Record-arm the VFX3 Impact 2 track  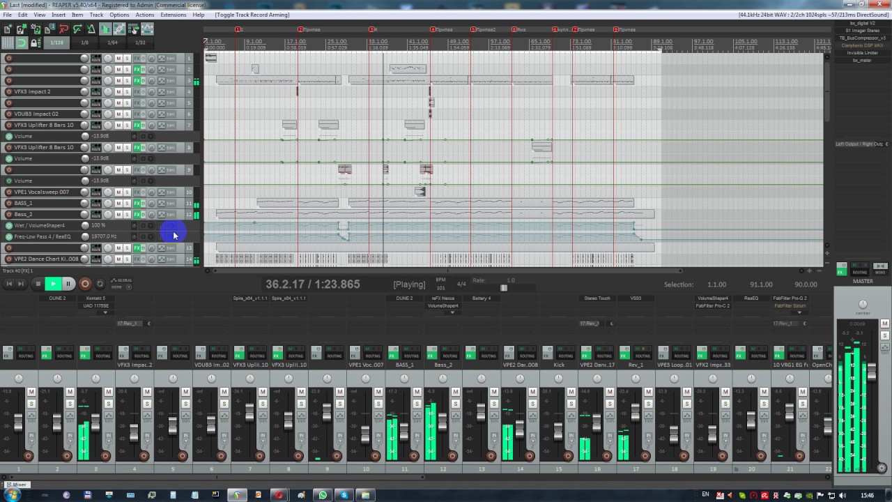pyautogui.click(x=8, y=91)
